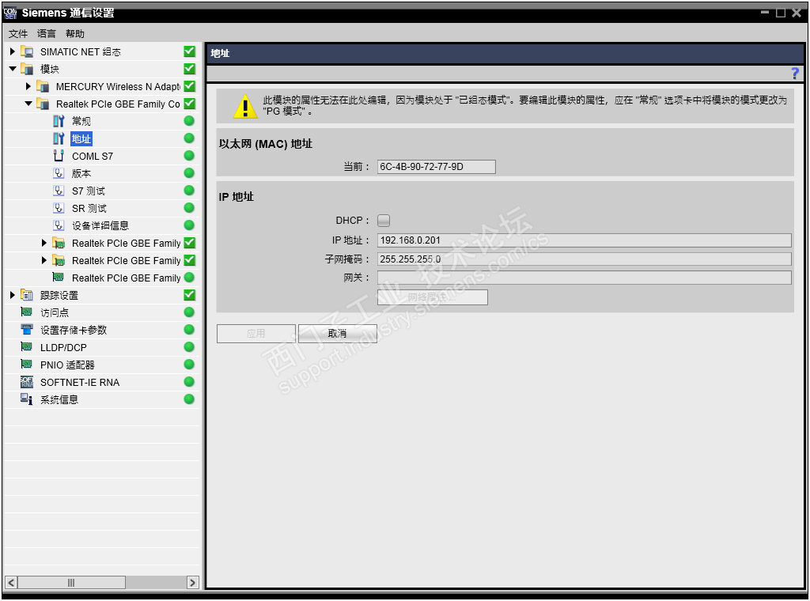Expand the 跟踪设置 node
The width and height of the screenshot is (810, 601).
pos(13,295)
